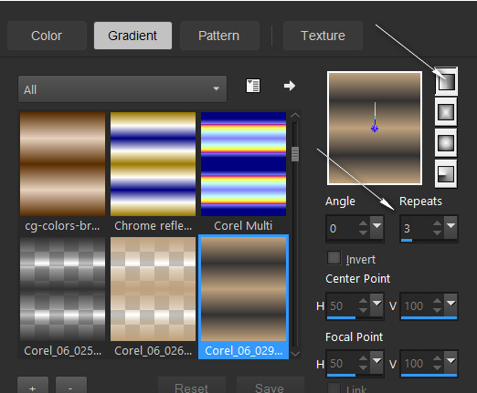Screen dimensions: 477x393
Task: Toggle the Invert checkbox
Action: pos(334,258)
